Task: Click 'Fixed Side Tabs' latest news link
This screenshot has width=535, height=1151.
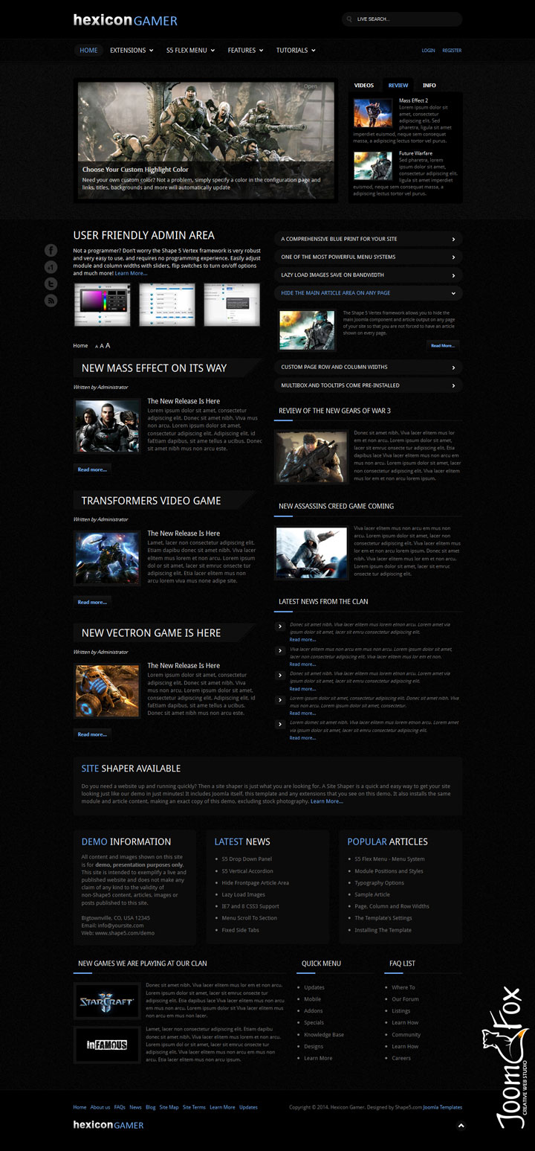Action: pyautogui.click(x=239, y=930)
